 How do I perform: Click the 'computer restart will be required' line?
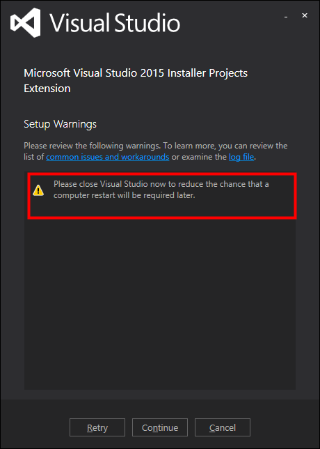(x=124, y=196)
